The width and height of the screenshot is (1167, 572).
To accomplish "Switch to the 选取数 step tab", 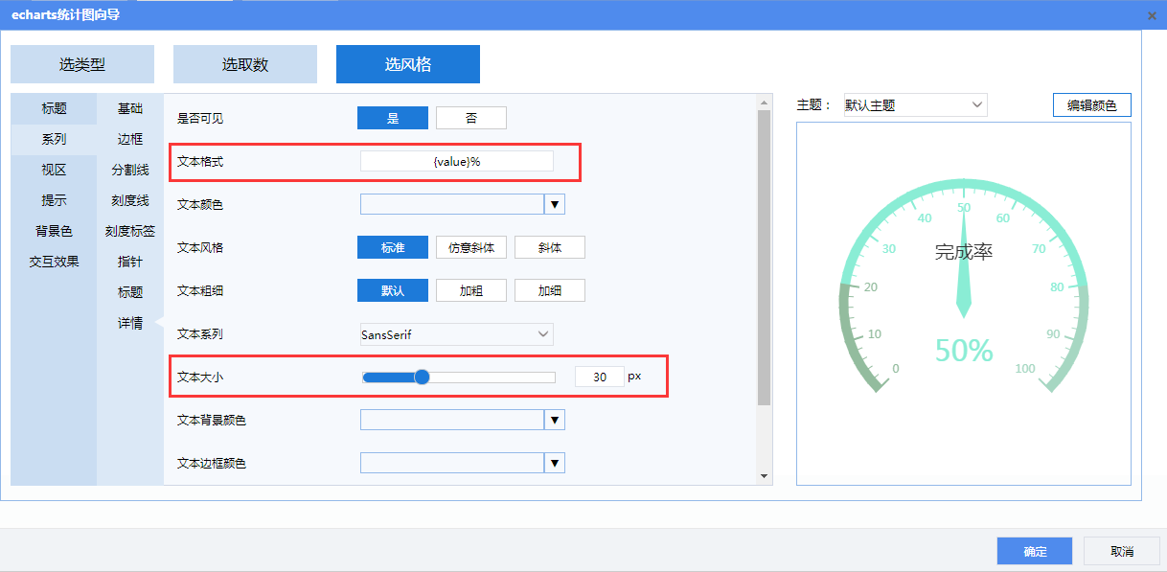I will [245, 64].
